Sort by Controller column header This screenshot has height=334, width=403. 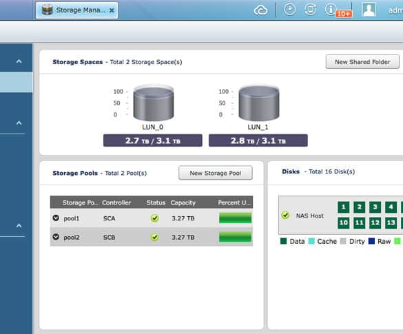[116, 202]
